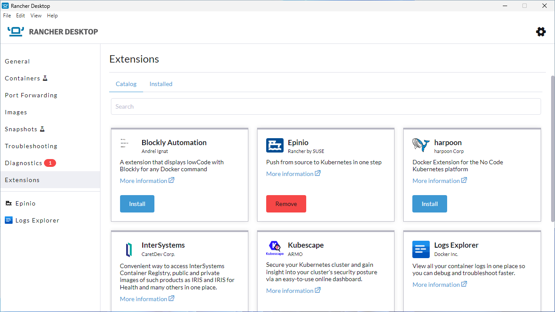Click the Epinio extension logo in catalog card

(x=275, y=146)
